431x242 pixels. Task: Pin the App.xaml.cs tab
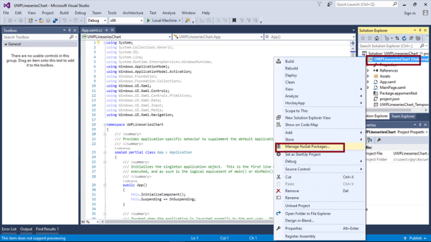[x=106, y=30]
